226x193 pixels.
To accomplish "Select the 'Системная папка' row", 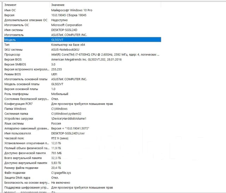I will point(82,114).
